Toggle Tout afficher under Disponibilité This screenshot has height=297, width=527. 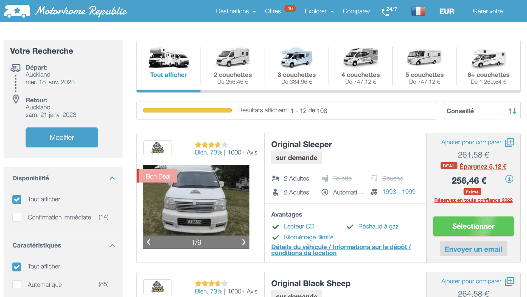point(17,200)
